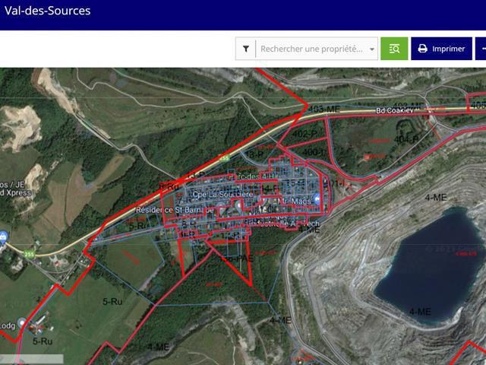This screenshot has width=486, height=365.
Task: Click the 402-P zone label
Action: point(305,135)
